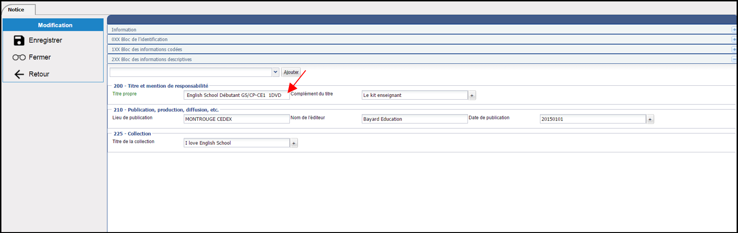Image resolution: width=738 pixels, height=233 pixels.
Task: Expand the Information section plus icon
Action: click(x=734, y=30)
